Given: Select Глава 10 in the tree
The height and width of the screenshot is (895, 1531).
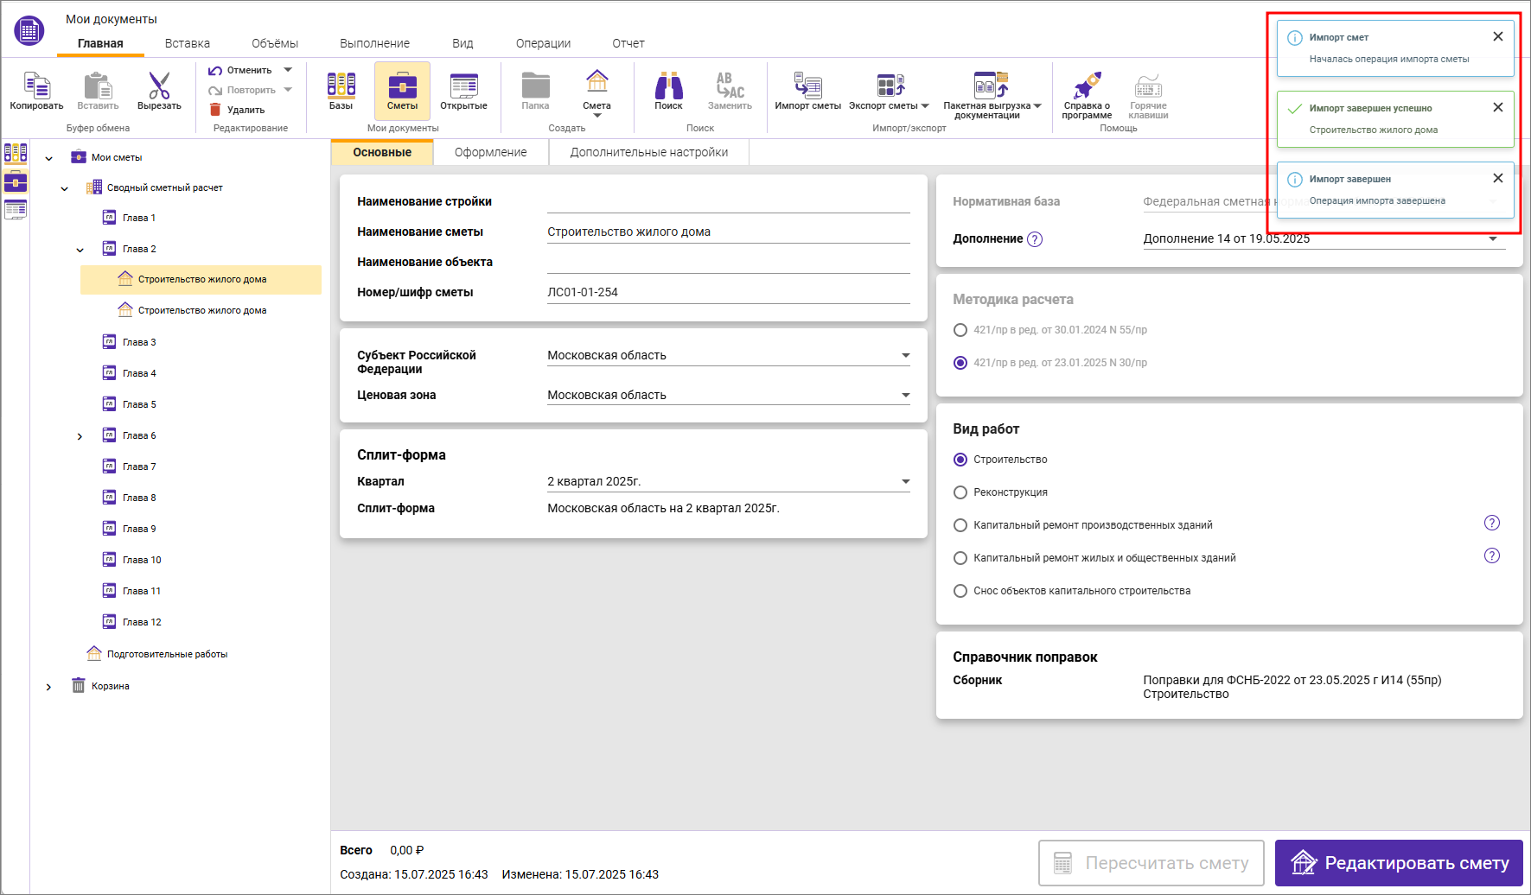Looking at the screenshot, I should [142, 560].
